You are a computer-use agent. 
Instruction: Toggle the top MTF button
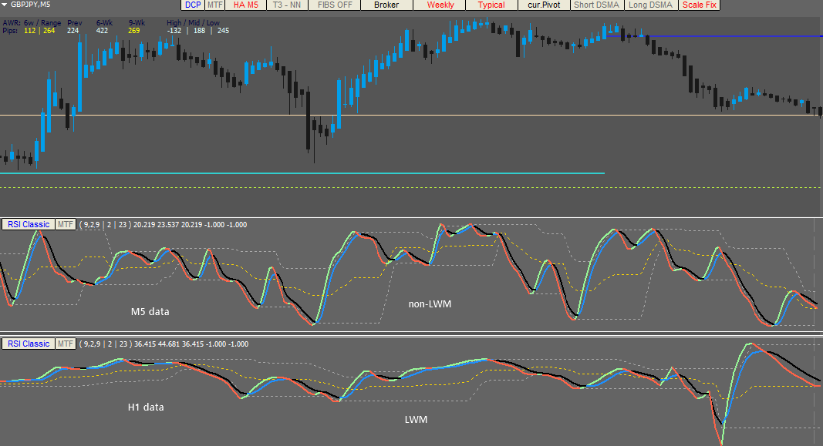click(214, 5)
